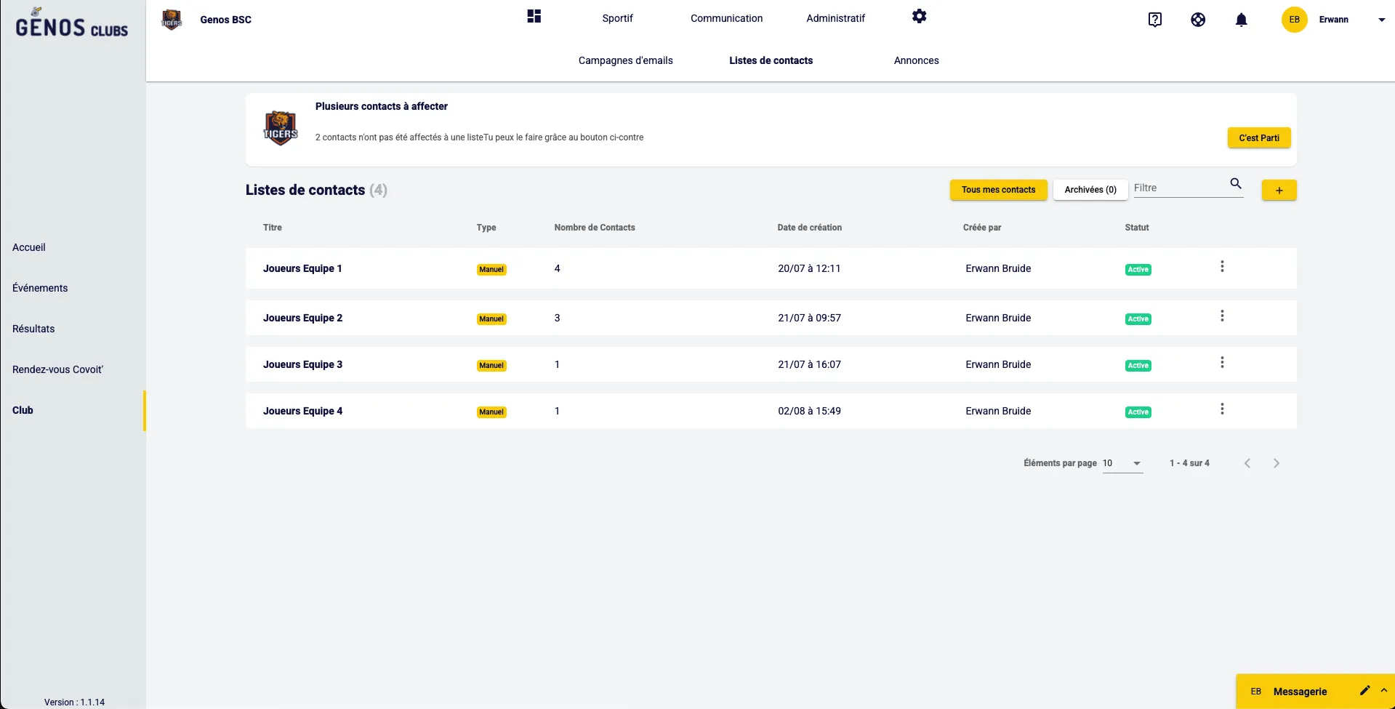The image size is (1395, 709).
Task: Open the dashboard grid icon
Action: pyautogui.click(x=534, y=17)
